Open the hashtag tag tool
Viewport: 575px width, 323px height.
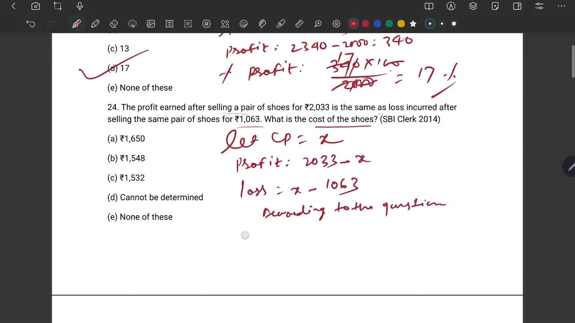click(206, 24)
